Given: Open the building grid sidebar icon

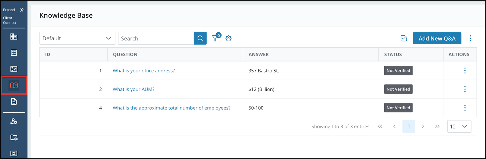Looking at the screenshot, I should tap(14, 37).
